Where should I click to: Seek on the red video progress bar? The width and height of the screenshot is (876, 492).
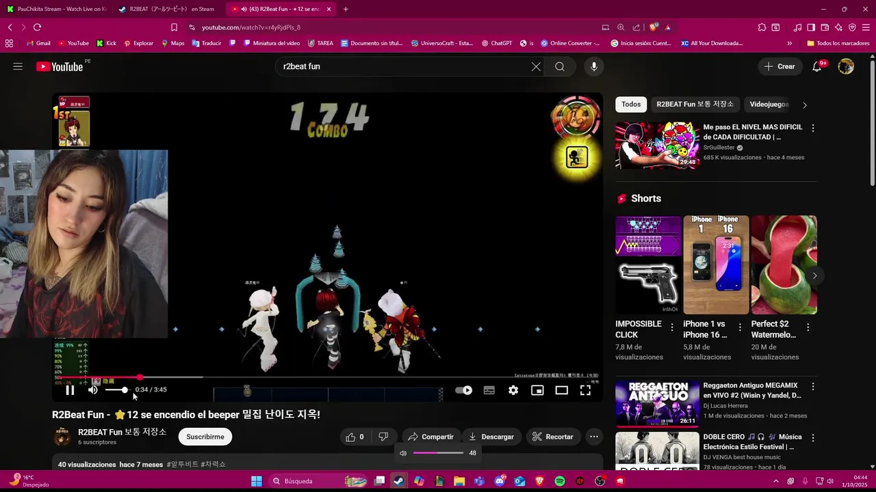[327, 377]
